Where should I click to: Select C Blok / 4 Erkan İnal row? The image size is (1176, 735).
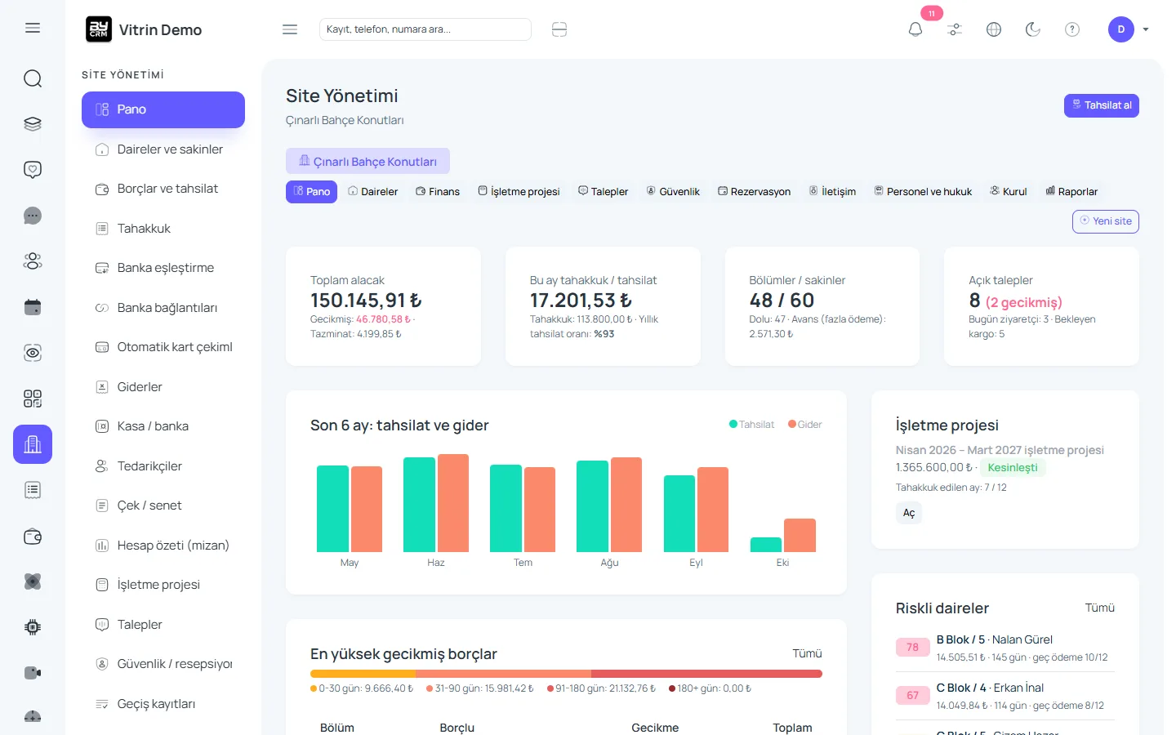pyautogui.click(x=1005, y=697)
